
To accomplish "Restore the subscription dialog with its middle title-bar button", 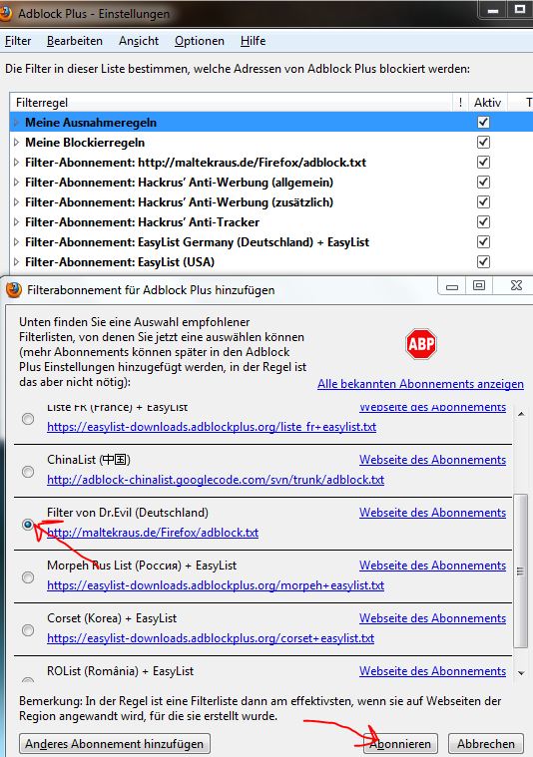I will (x=479, y=285).
